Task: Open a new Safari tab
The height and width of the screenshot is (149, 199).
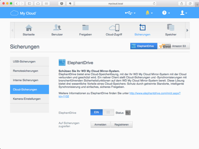Action: pyautogui.click(x=197, y=5)
